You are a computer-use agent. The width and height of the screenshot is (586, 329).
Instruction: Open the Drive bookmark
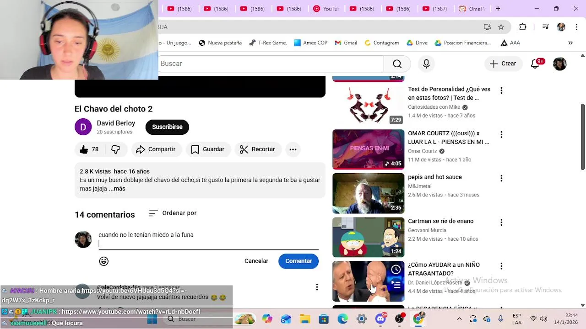point(417,43)
